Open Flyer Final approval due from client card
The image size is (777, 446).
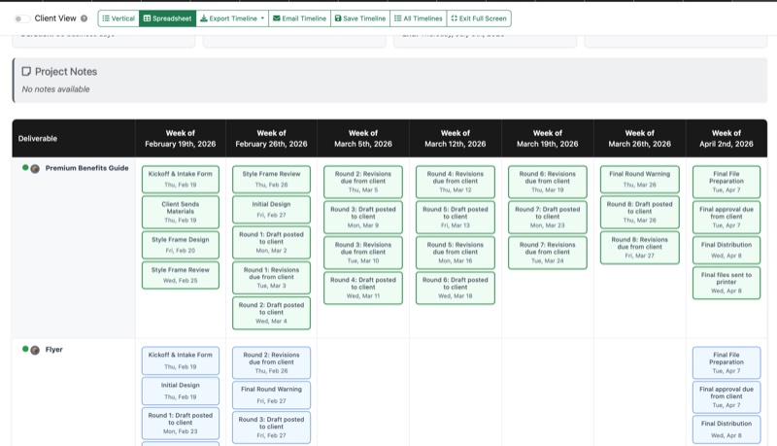tap(726, 397)
